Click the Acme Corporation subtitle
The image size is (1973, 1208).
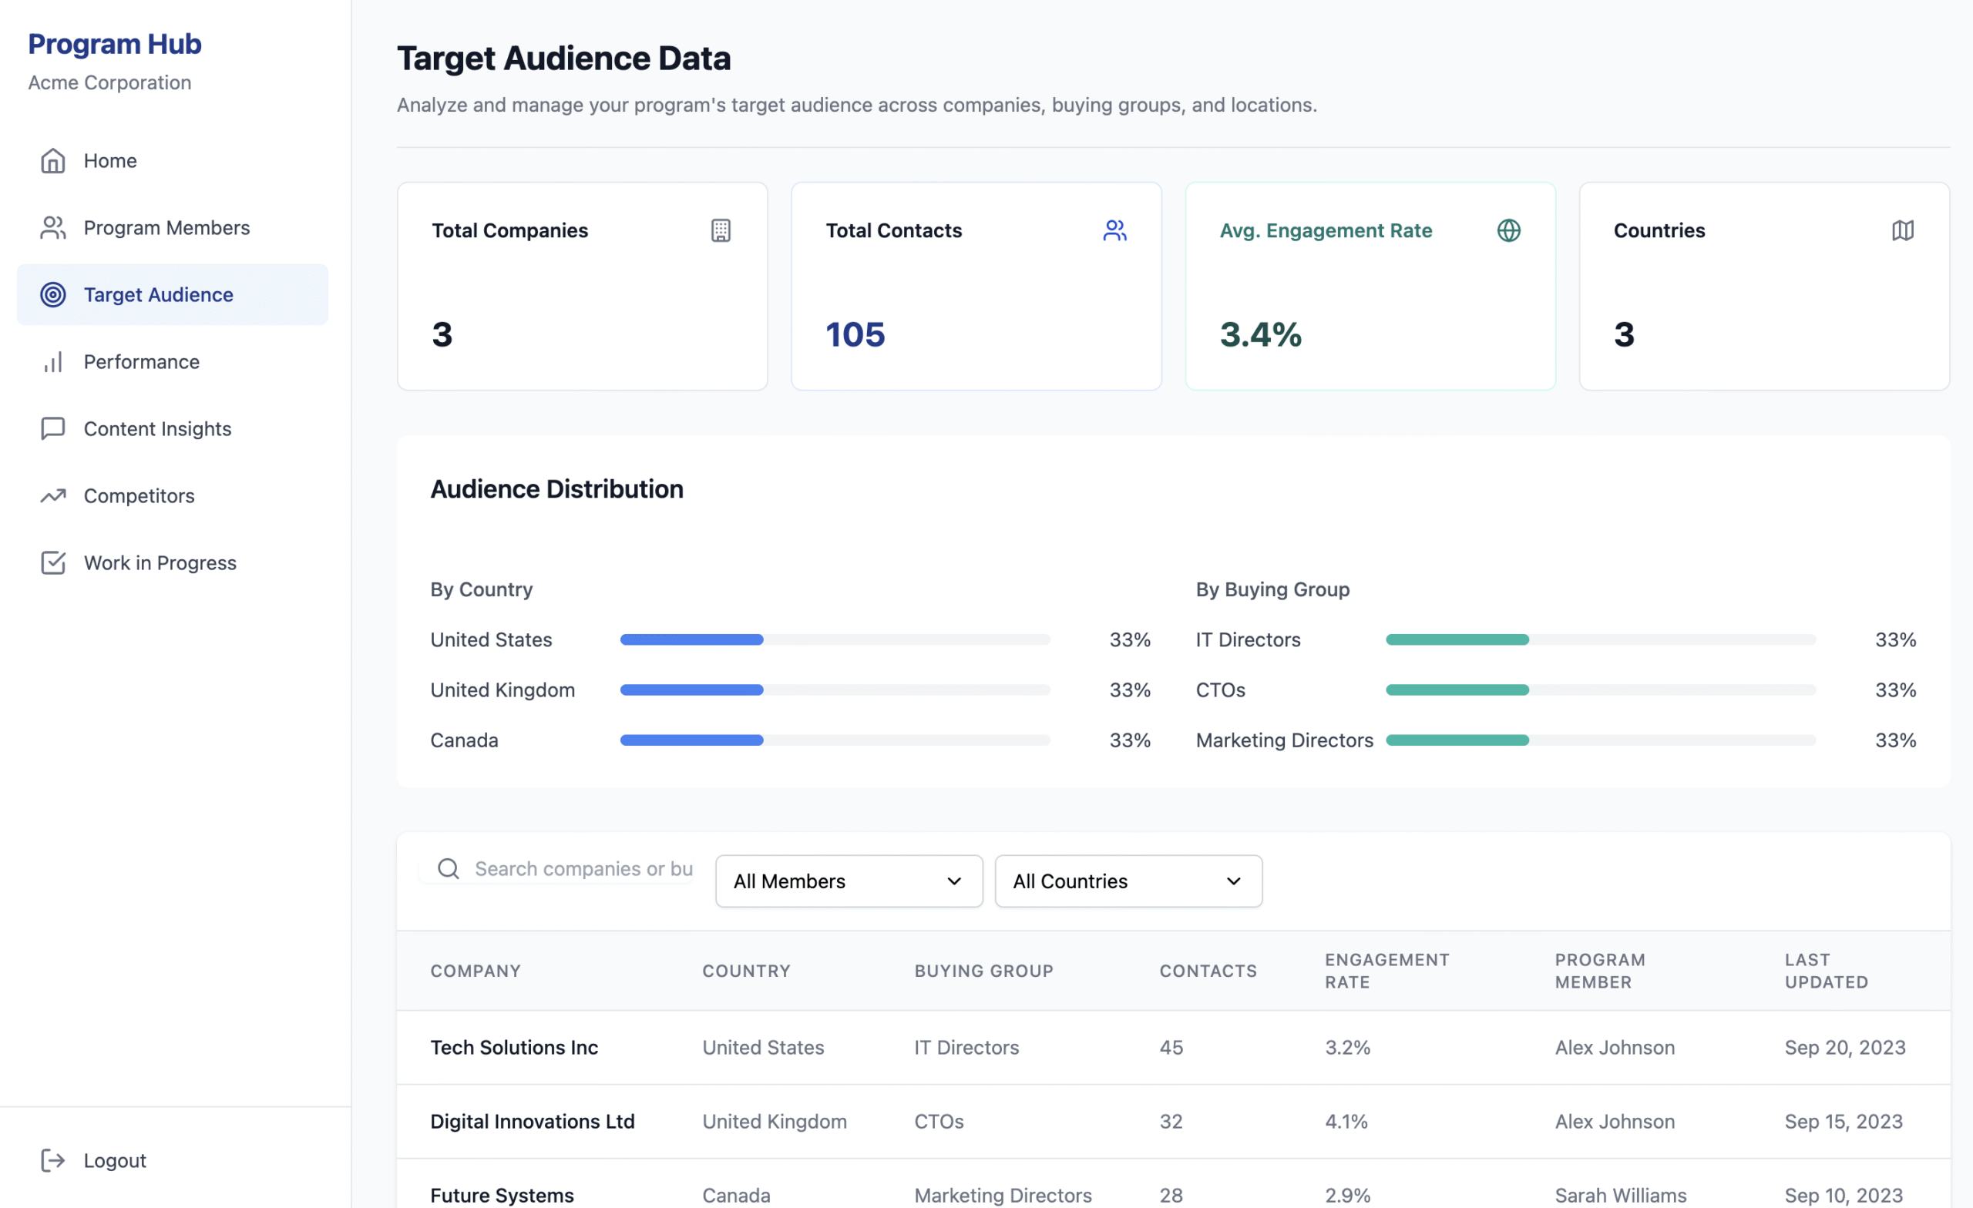pos(109,82)
